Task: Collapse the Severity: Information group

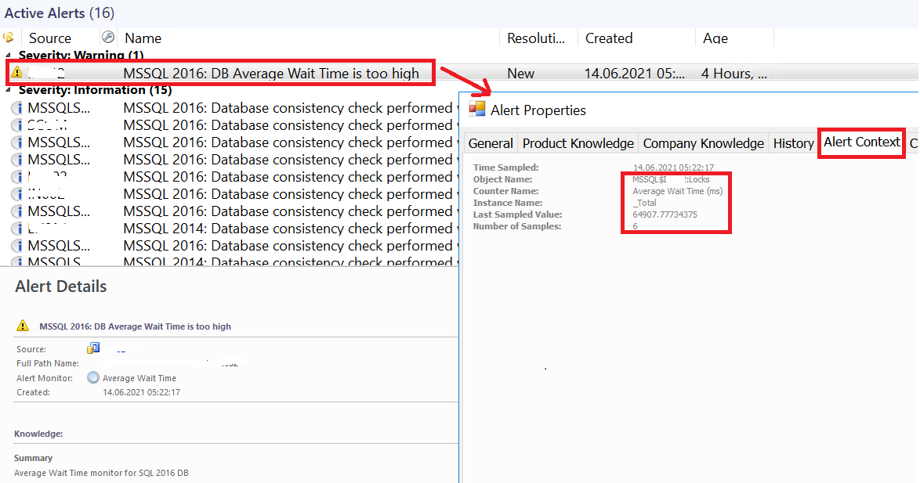Action: [x=8, y=90]
